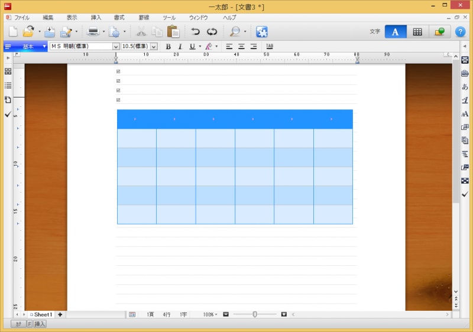Switch to the table grid mode icon

[417, 32]
